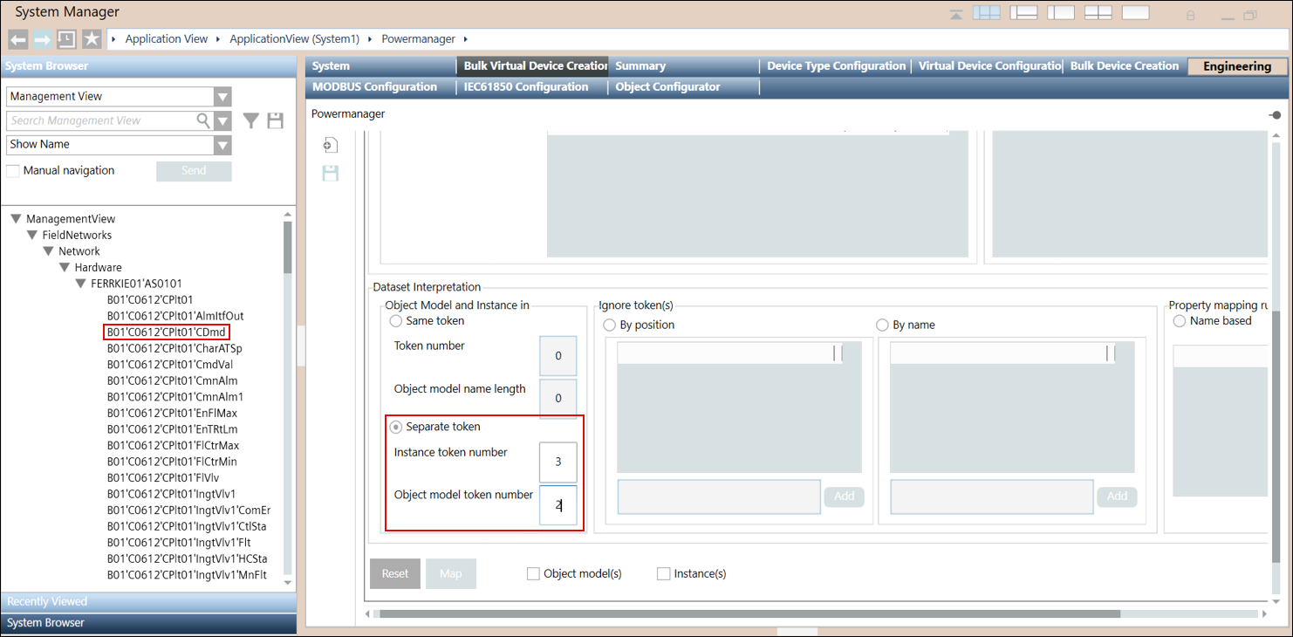The image size is (1293, 637).
Task: Switch to the IEC61850 Configuration tab
Action: click(525, 87)
